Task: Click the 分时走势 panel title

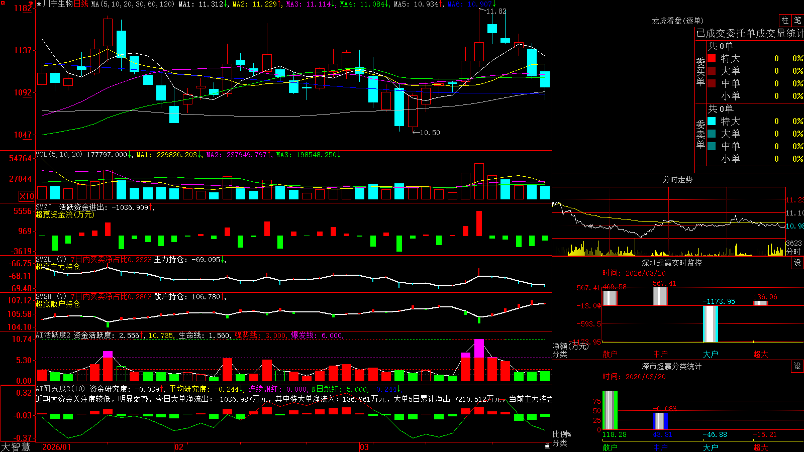Action: 677,179
